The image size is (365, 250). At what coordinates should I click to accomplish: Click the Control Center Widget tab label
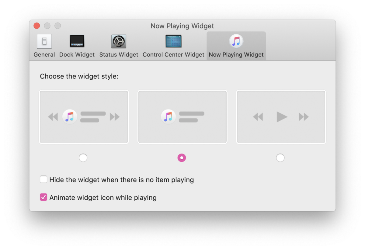(x=173, y=55)
